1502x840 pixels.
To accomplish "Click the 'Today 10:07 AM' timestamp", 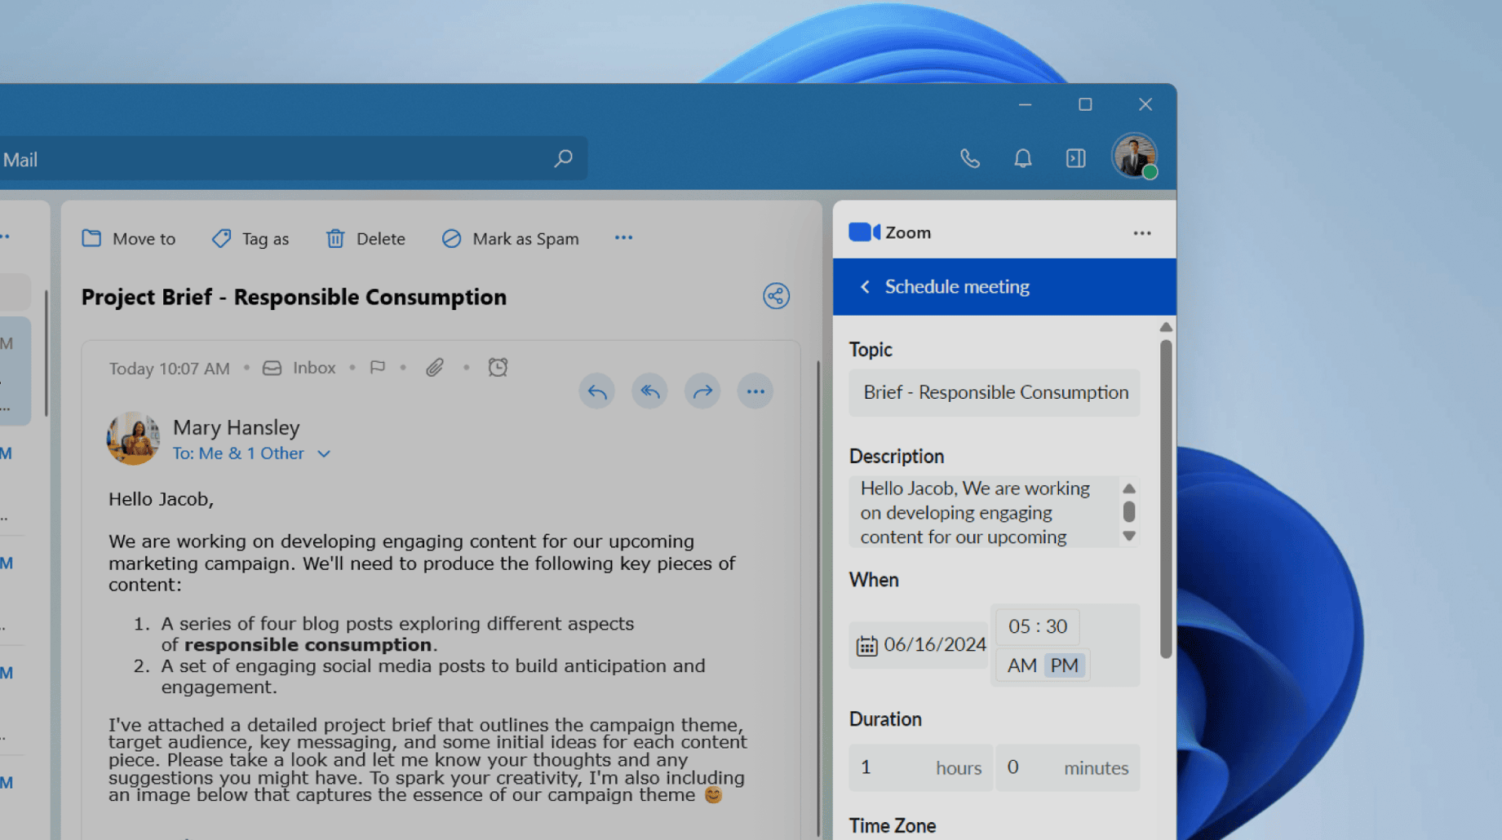I will [170, 369].
